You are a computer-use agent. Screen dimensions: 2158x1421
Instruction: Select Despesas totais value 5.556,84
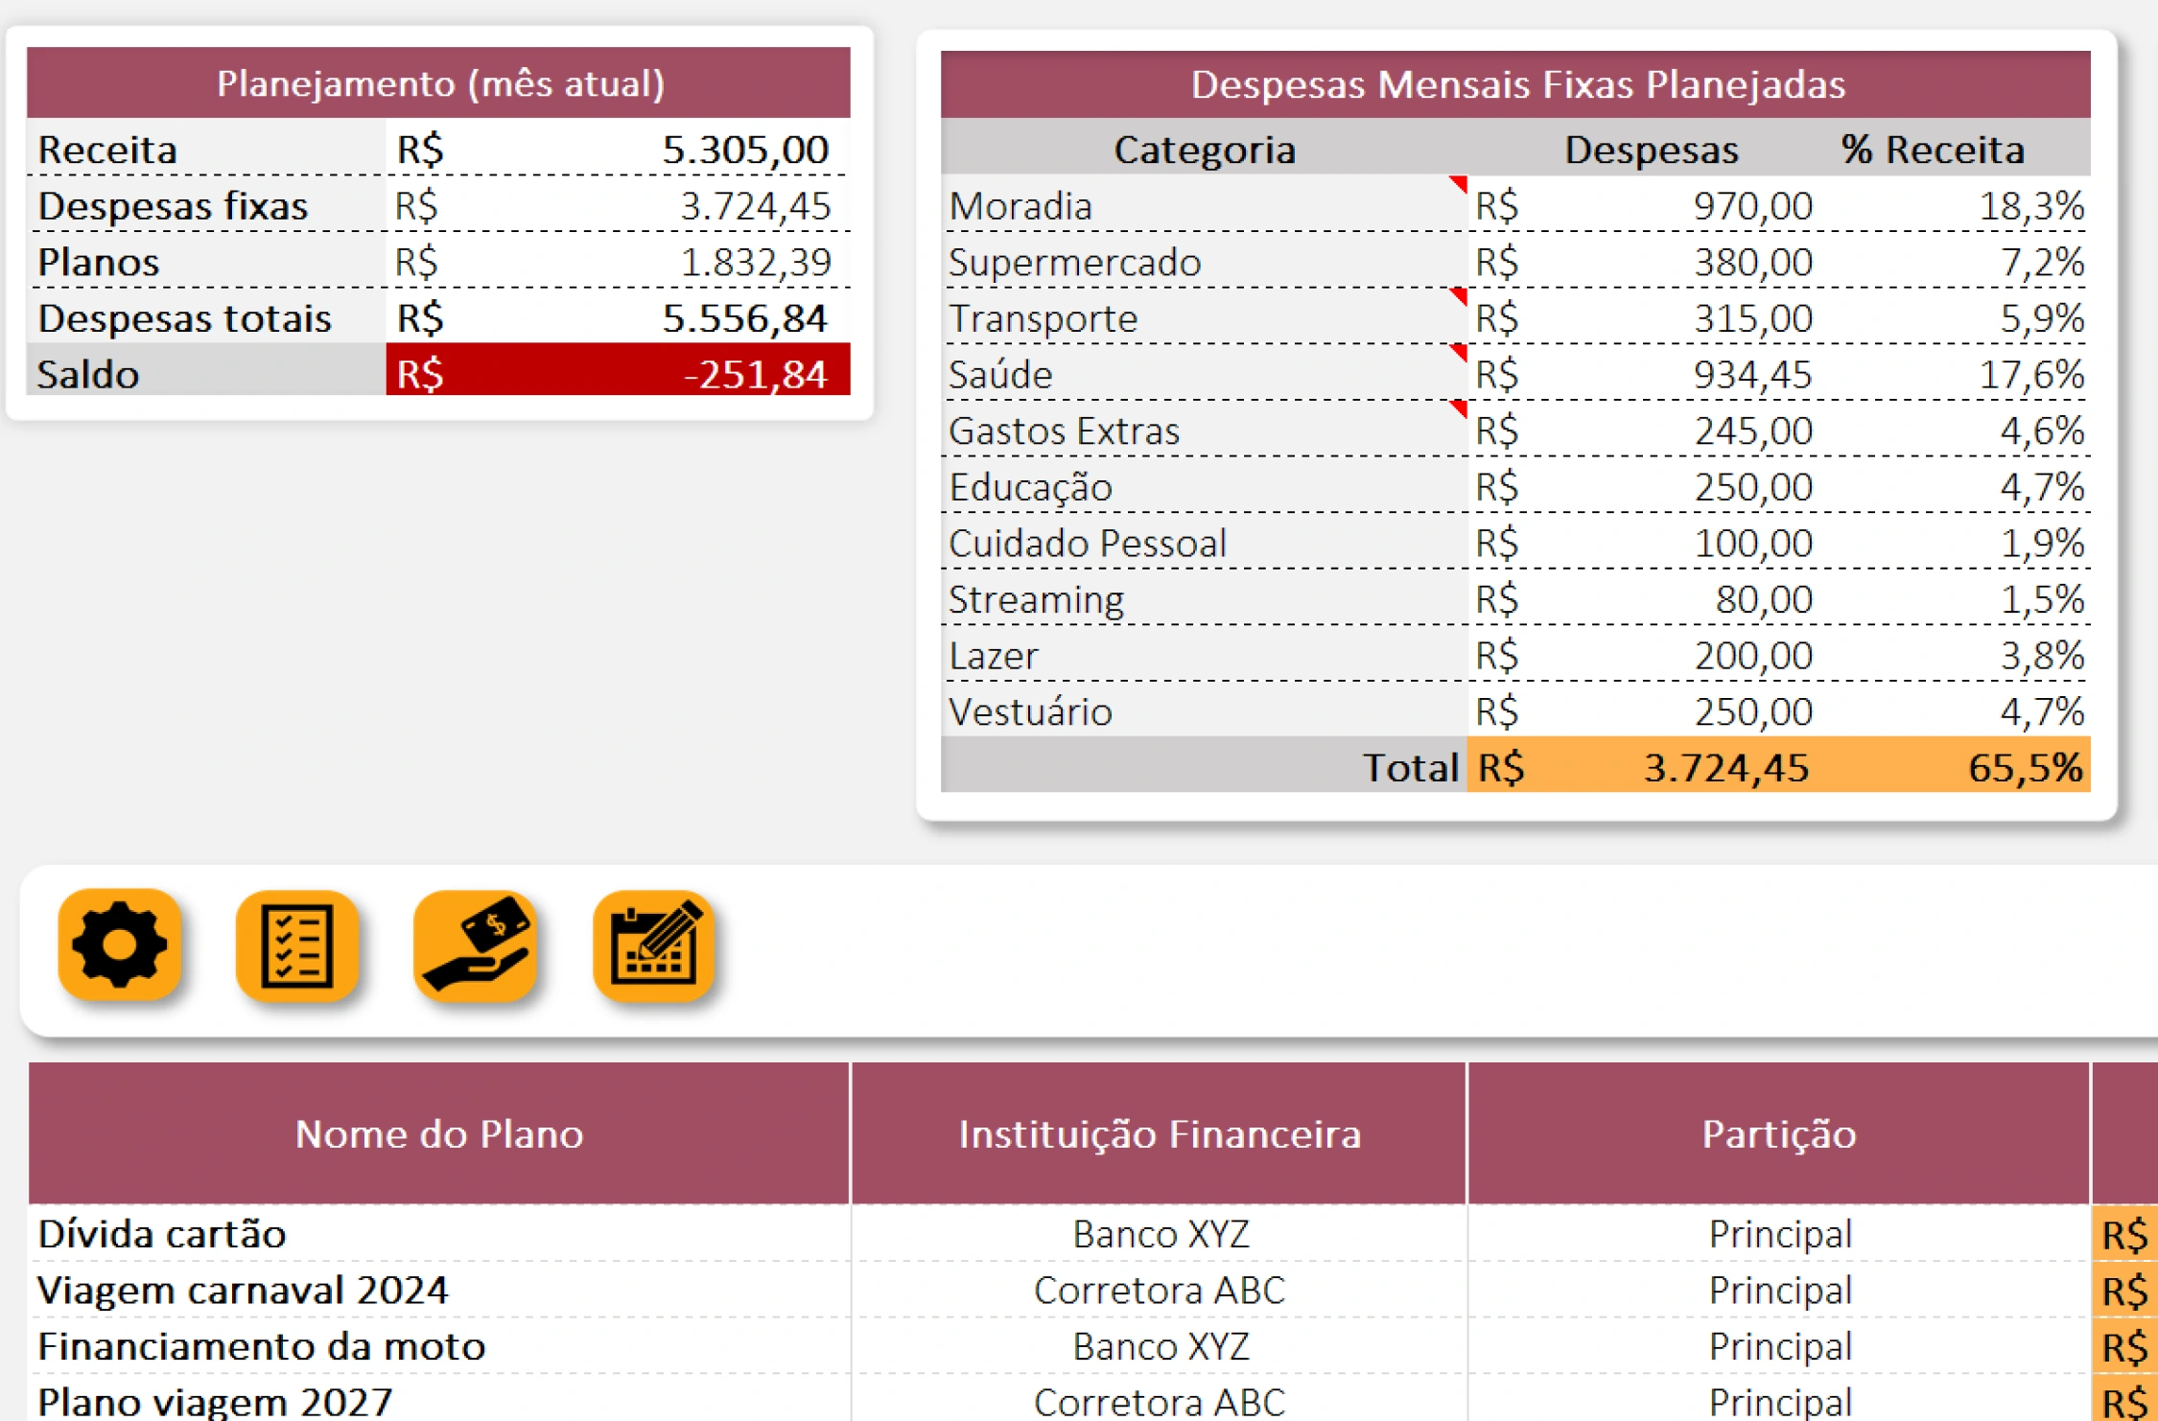(x=744, y=317)
